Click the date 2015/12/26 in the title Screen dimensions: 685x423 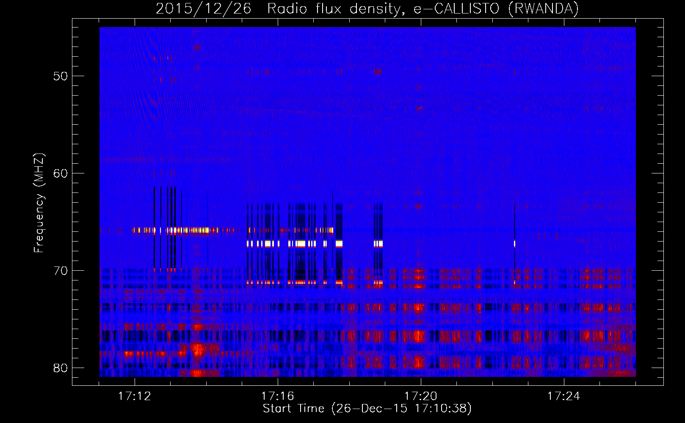203,8
